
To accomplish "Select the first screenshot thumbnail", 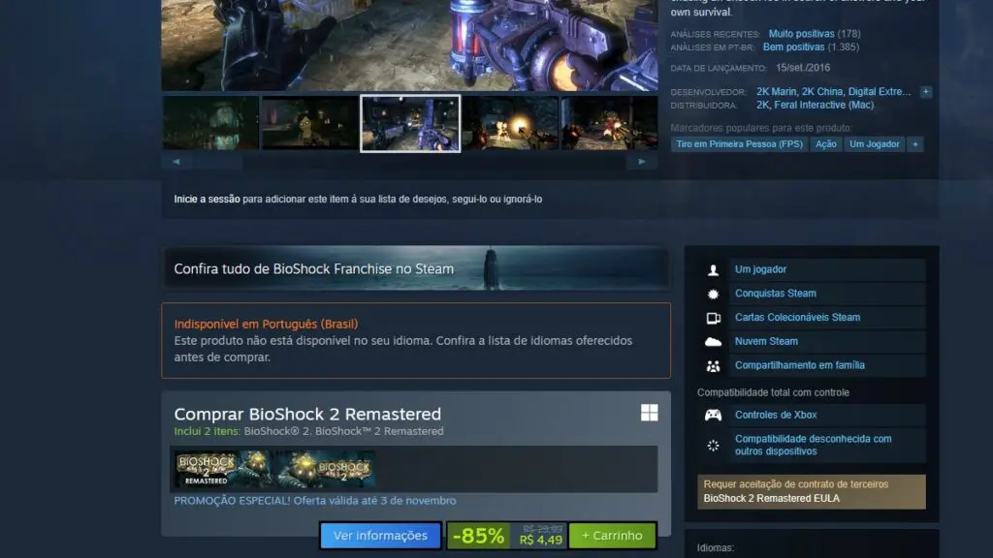I will click(x=210, y=123).
